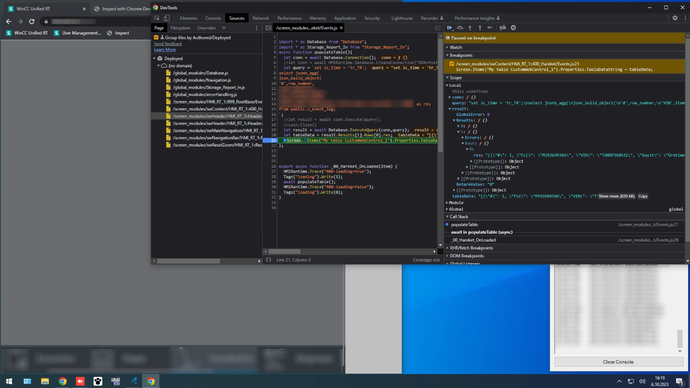The height and width of the screenshot is (388, 690).
Task: Collapse the Deployed tree node
Action: [155, 58]
